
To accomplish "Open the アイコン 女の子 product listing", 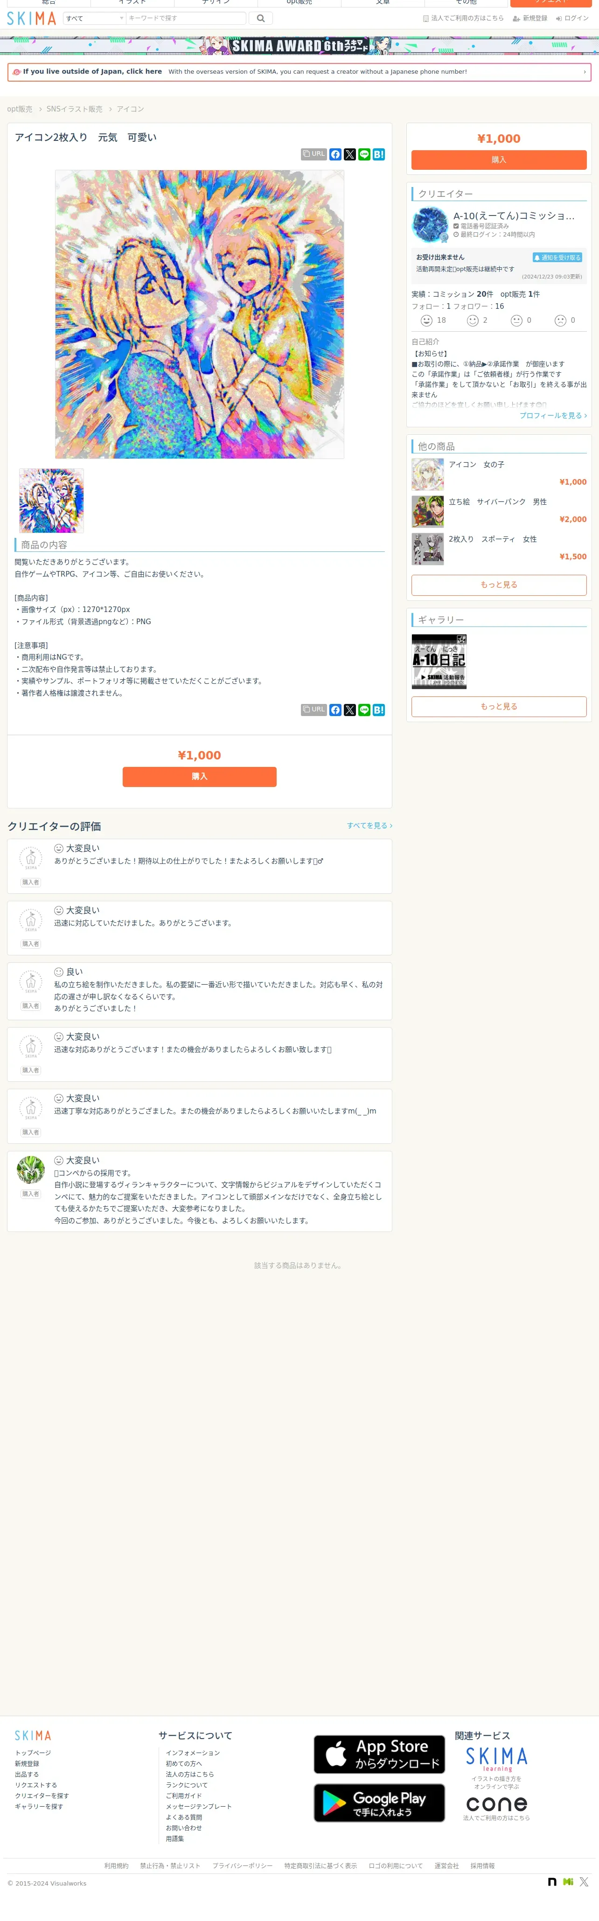I will (499, 474).
